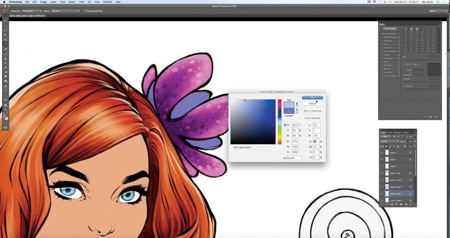Click the color field in Color Picker
Screen dimensions: 450x238
click(x=253, y=122)
